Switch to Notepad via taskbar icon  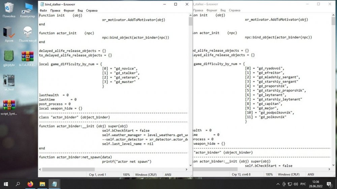click(54, 184)
